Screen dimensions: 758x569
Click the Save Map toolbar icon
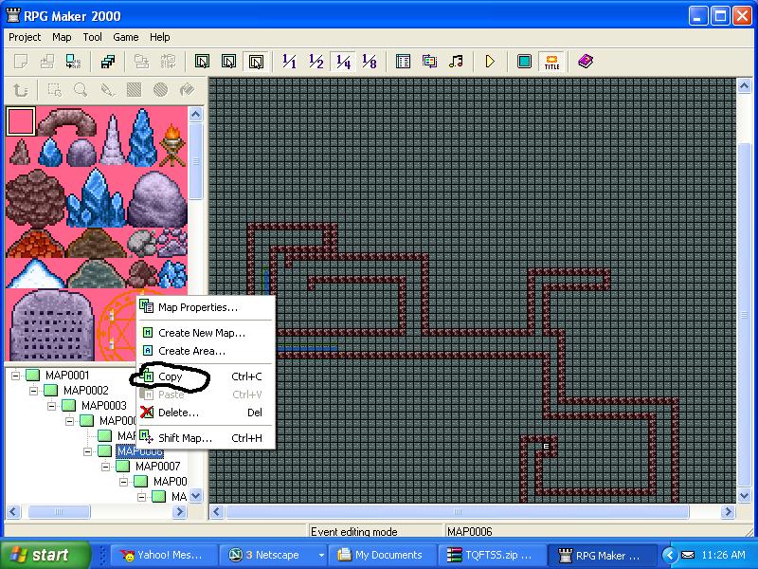coord(141,62)
